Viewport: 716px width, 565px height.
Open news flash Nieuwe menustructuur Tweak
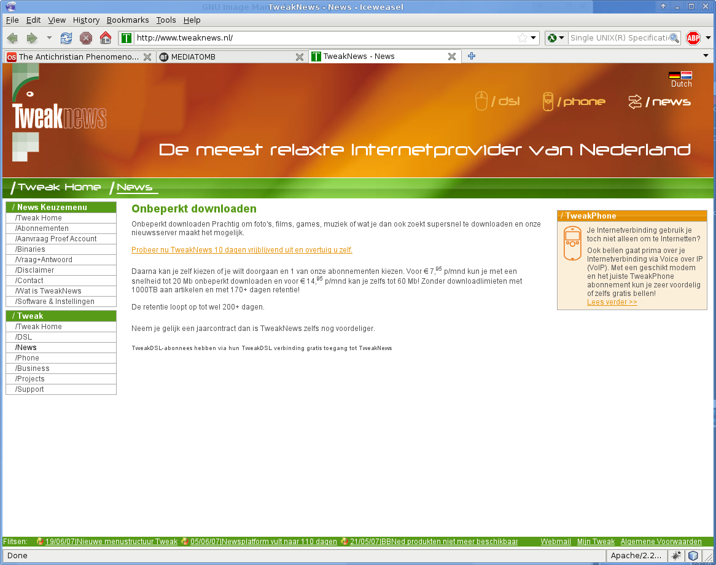point(111,542)
